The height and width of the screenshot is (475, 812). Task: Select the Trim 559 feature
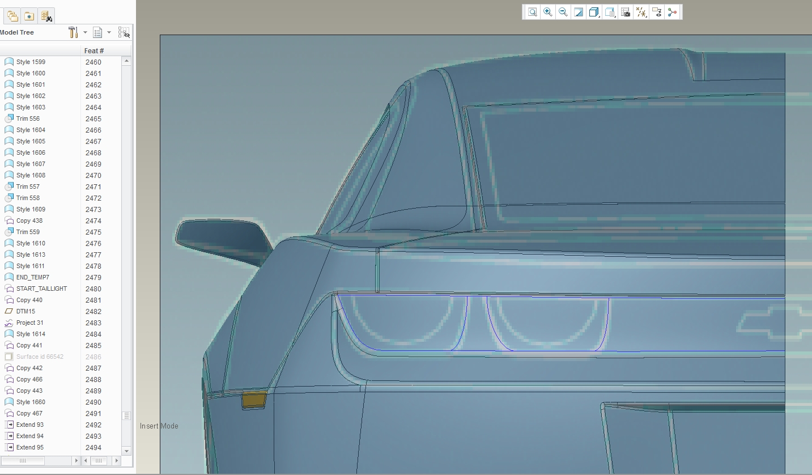(x=28, y=232)
